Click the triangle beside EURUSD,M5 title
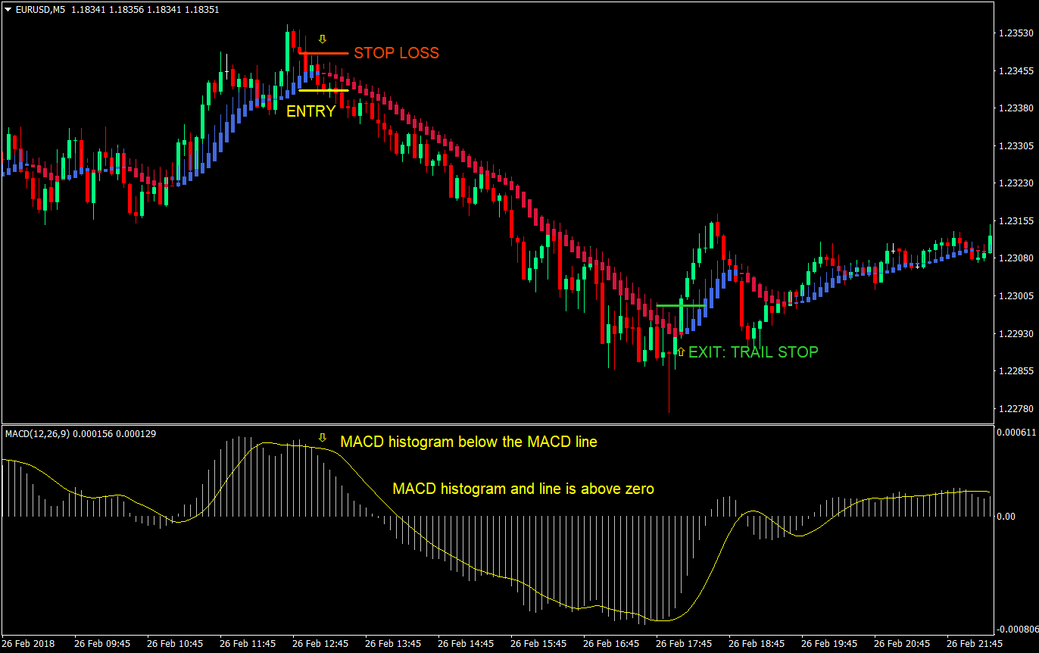 [8, 10]
